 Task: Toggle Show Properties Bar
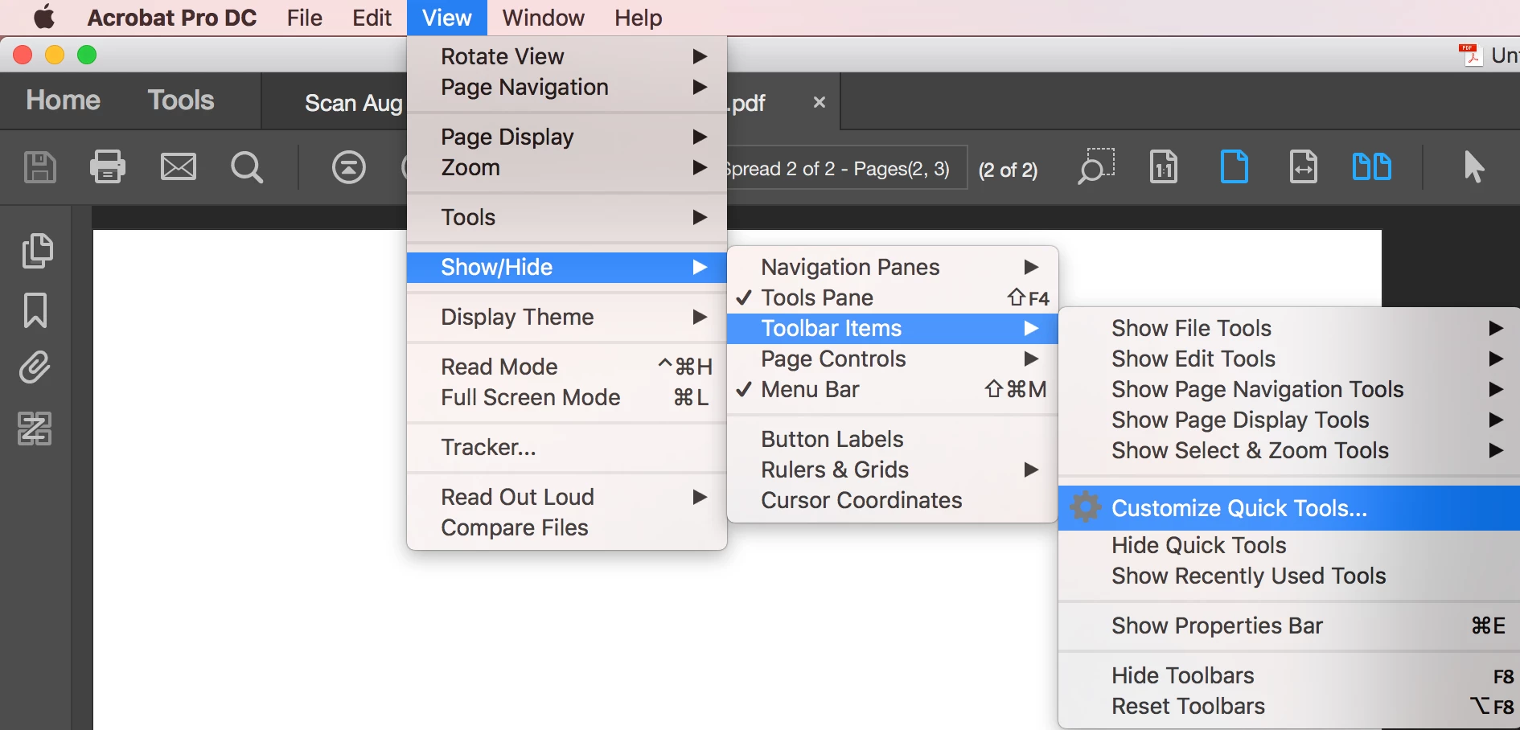click(x=1289, y=625)
